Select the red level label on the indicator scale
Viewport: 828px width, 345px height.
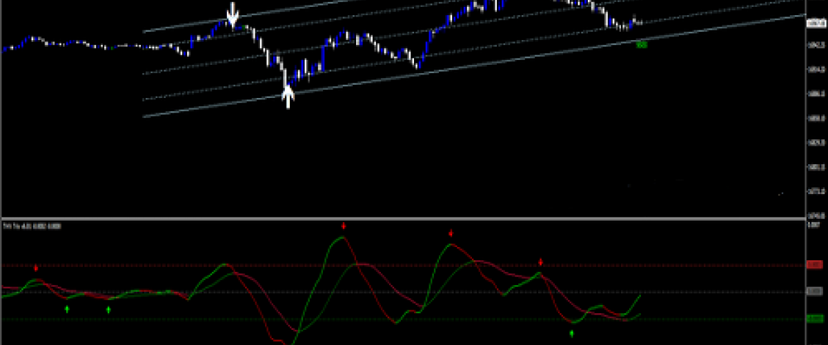tap(814, 265)
